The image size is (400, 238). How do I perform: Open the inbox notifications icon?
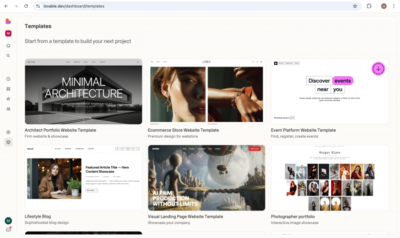click(8, 230)
